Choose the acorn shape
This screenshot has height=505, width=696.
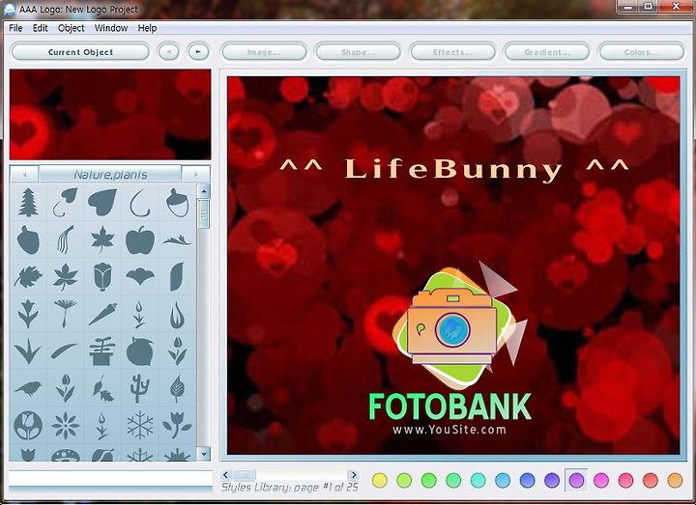(x=177, y=202)
